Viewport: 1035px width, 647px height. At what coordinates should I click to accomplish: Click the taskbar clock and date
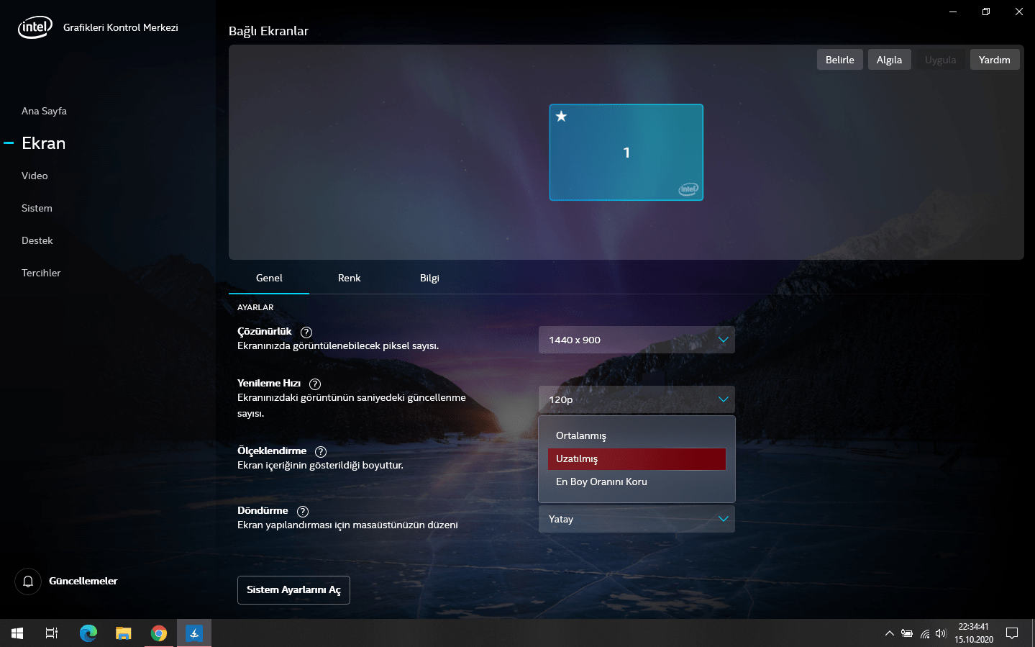pos(974,633)
